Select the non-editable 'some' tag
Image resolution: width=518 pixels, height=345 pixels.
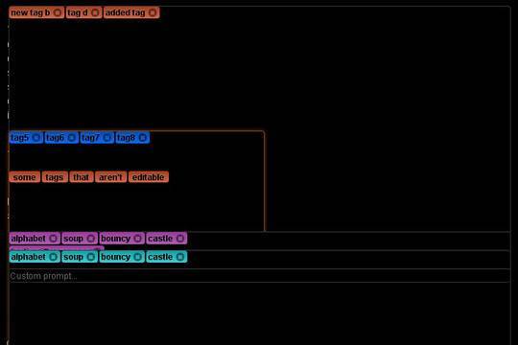point(24,177)
